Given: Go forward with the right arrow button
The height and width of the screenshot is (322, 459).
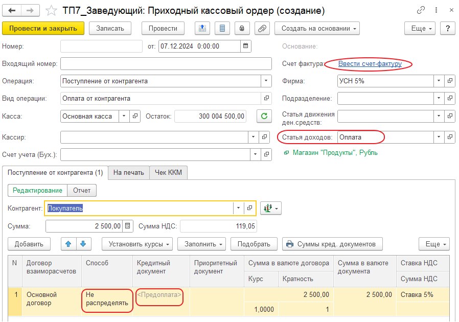Looking at the screenshot, I should 30,11.
